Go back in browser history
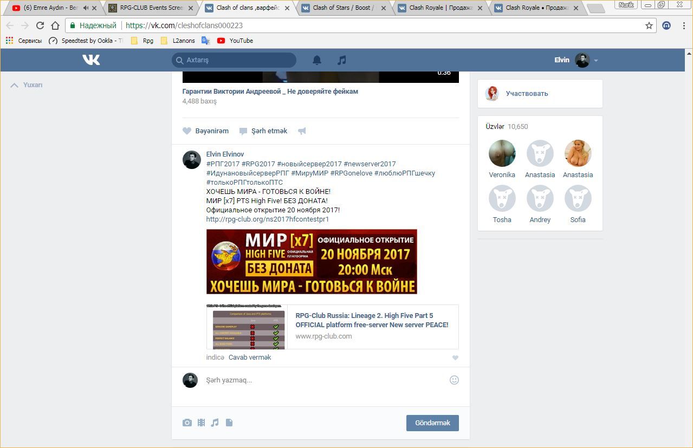 [x=10, y=25]
